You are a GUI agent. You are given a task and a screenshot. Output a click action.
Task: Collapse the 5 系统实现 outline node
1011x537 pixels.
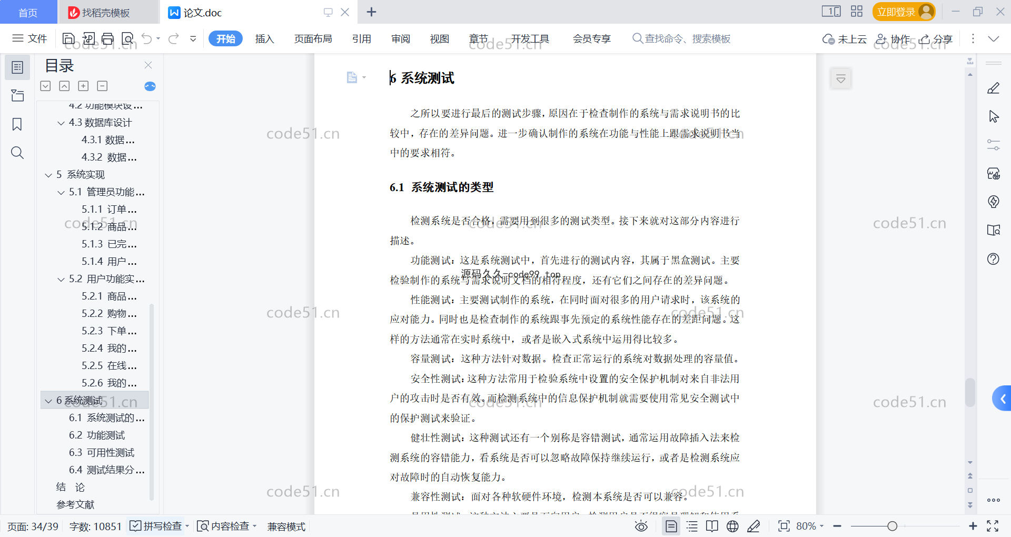(x=48, y=175)
